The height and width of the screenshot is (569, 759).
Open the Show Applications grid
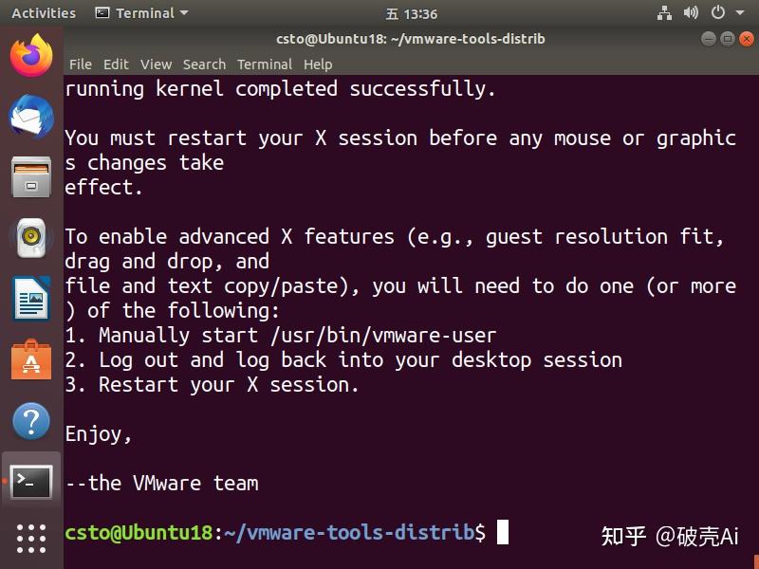point(30,539)
